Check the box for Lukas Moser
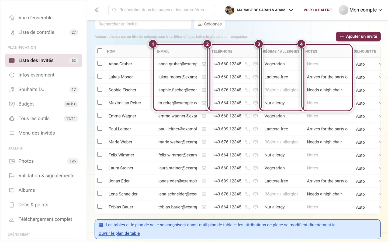This screenshot has width=388, height=242. click(x=100, y=76)
